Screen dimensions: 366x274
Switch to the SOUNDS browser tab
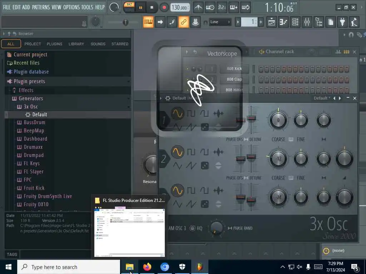(98, 44)
